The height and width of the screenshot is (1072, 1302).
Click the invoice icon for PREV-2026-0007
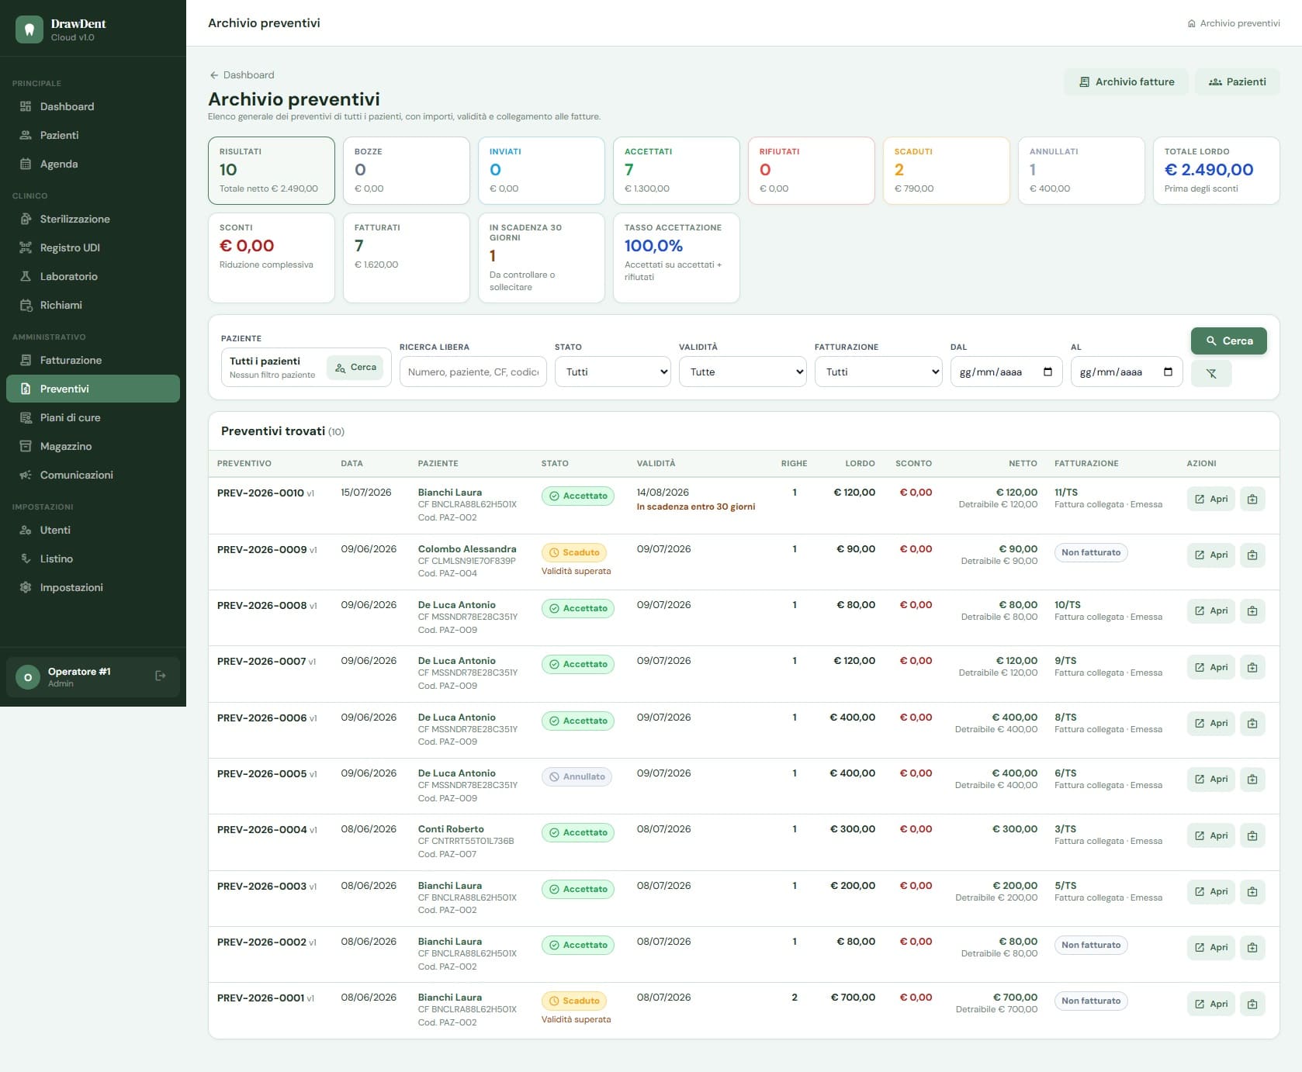1252,667
